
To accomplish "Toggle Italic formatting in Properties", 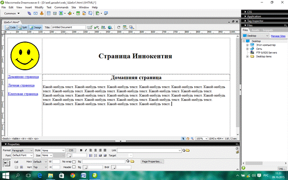I will coord(86,150).
